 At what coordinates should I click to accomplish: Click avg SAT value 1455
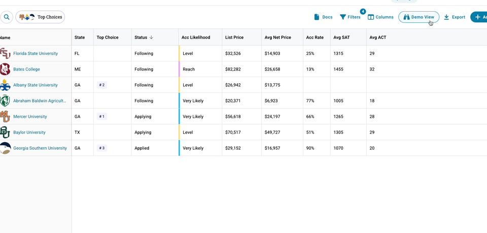click(x=338, y=69)
